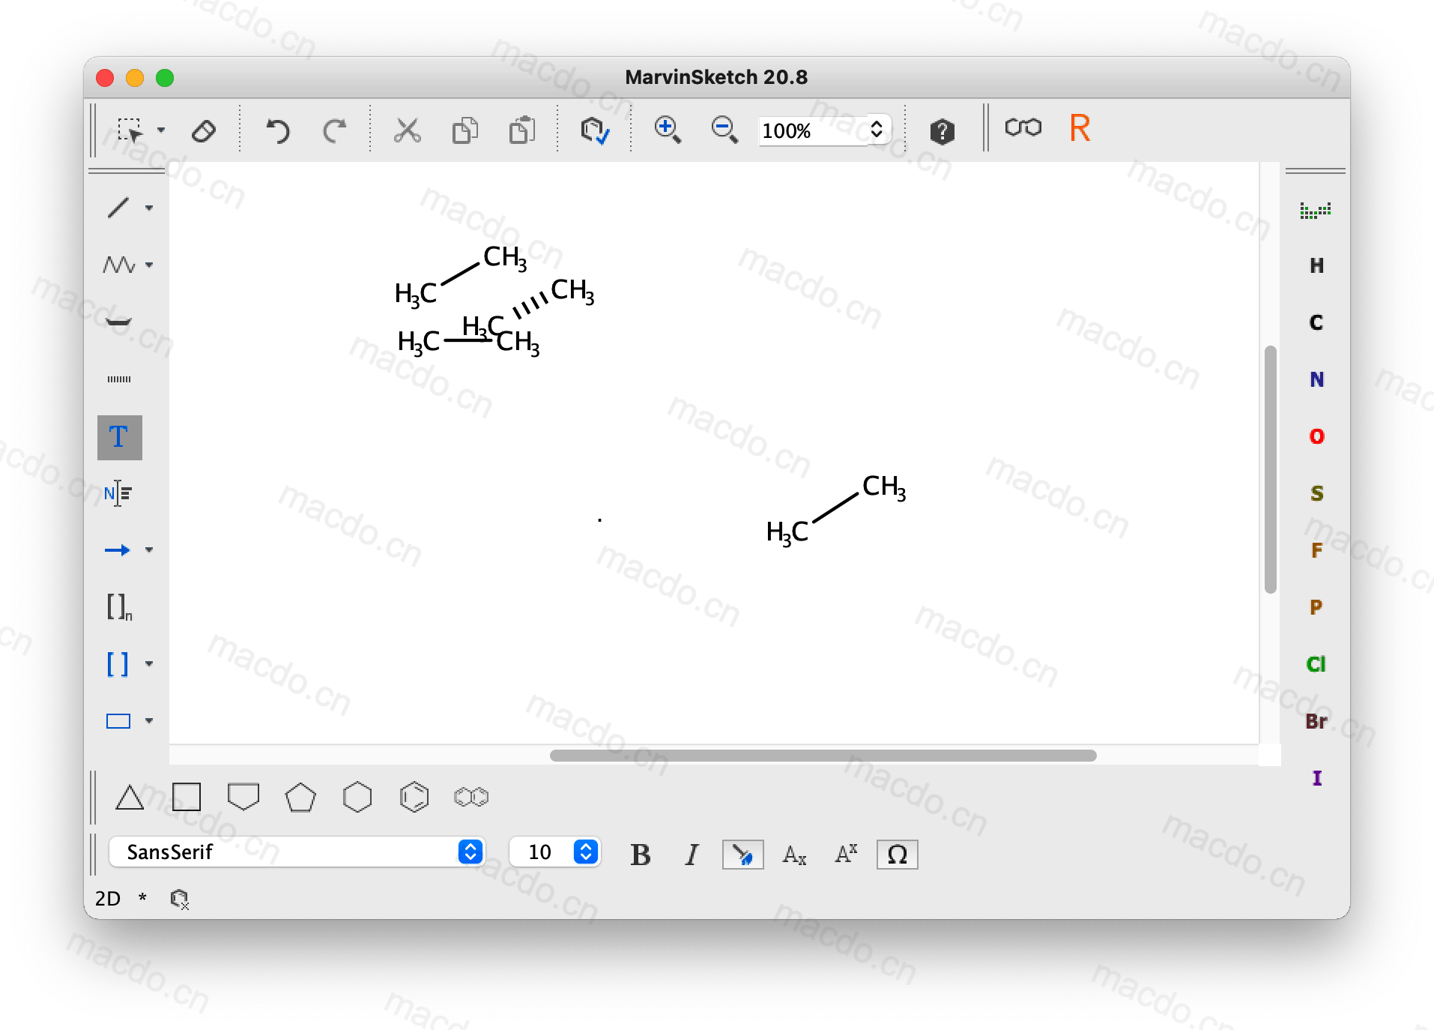Expand the chain tool dropdown arrow
Screen dimensions: 1434x1030
click(149, 265)
